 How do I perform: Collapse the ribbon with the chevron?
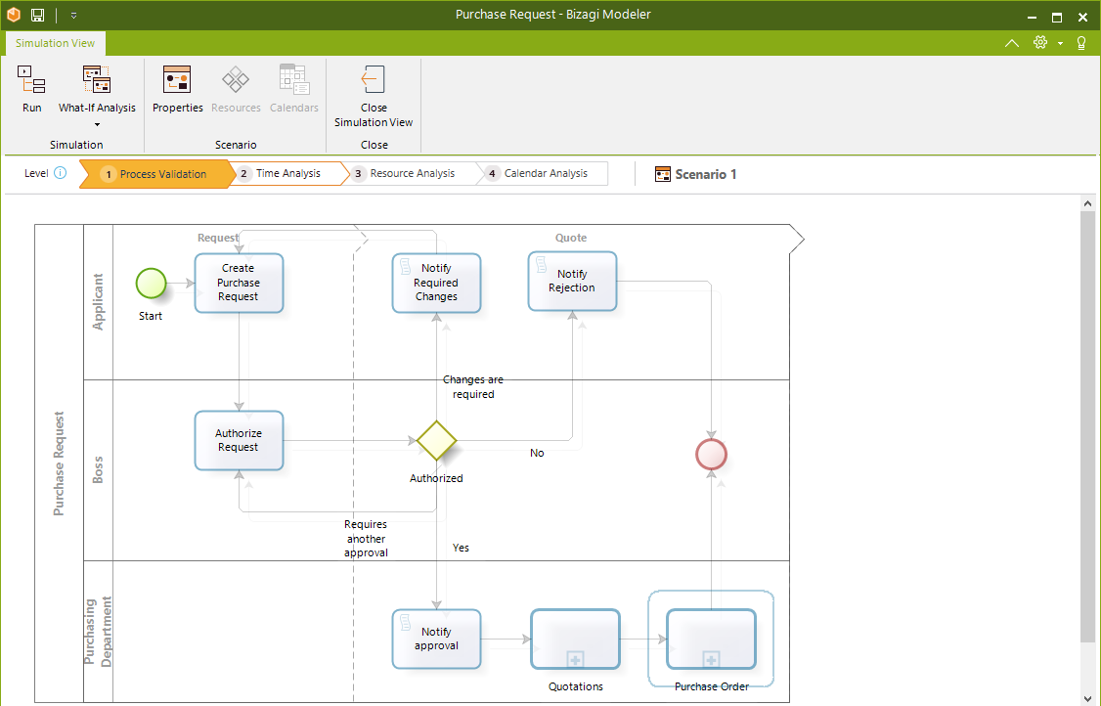click(x=1012, y=43)
